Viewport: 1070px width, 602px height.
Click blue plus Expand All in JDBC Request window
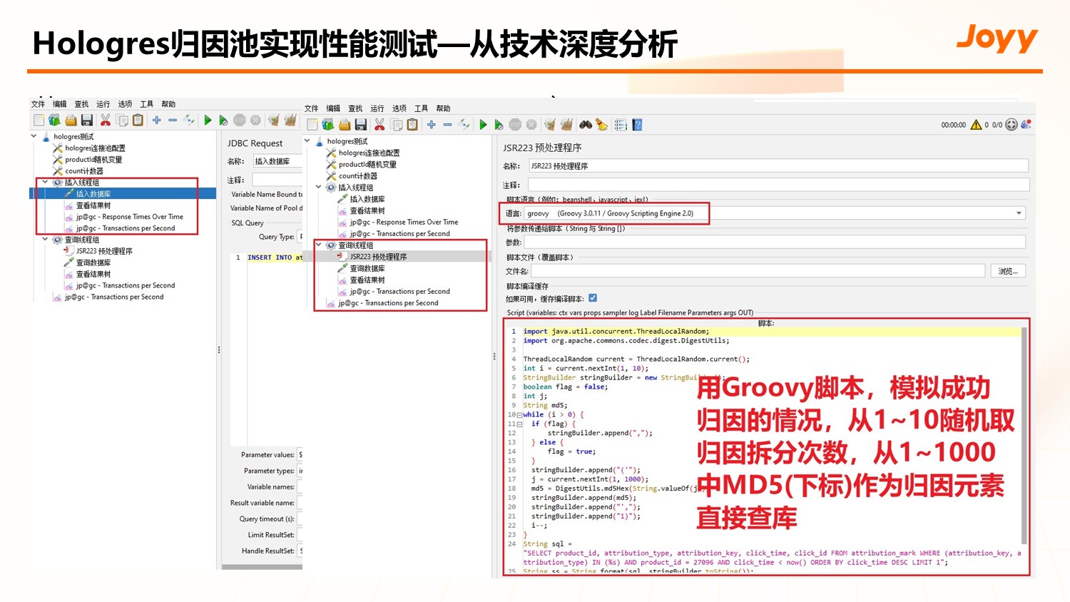tap(157, 120)
